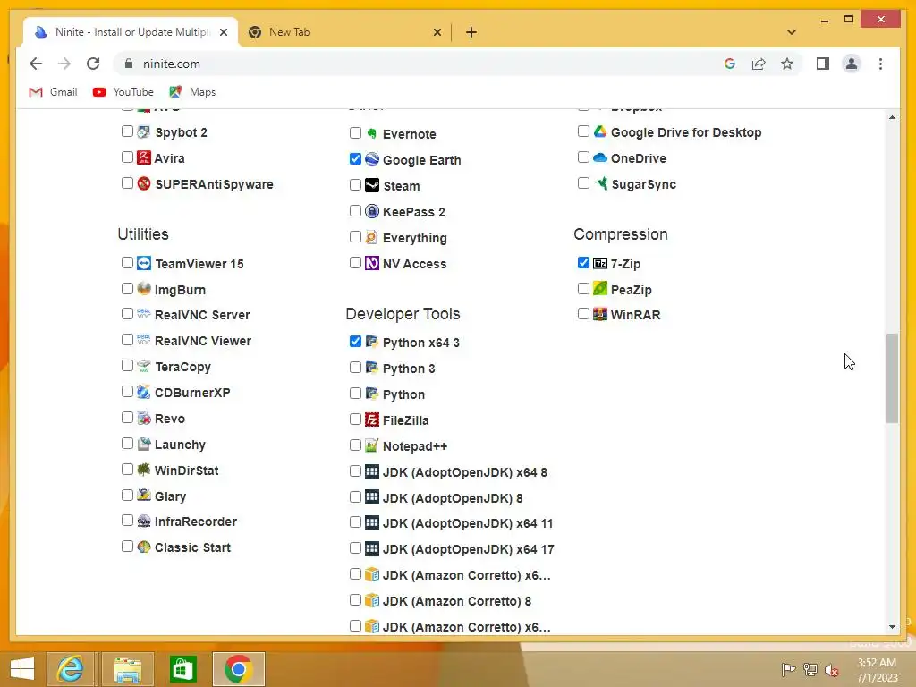
Task: Select the Everything app label
Action: click(x=415, y=238)
